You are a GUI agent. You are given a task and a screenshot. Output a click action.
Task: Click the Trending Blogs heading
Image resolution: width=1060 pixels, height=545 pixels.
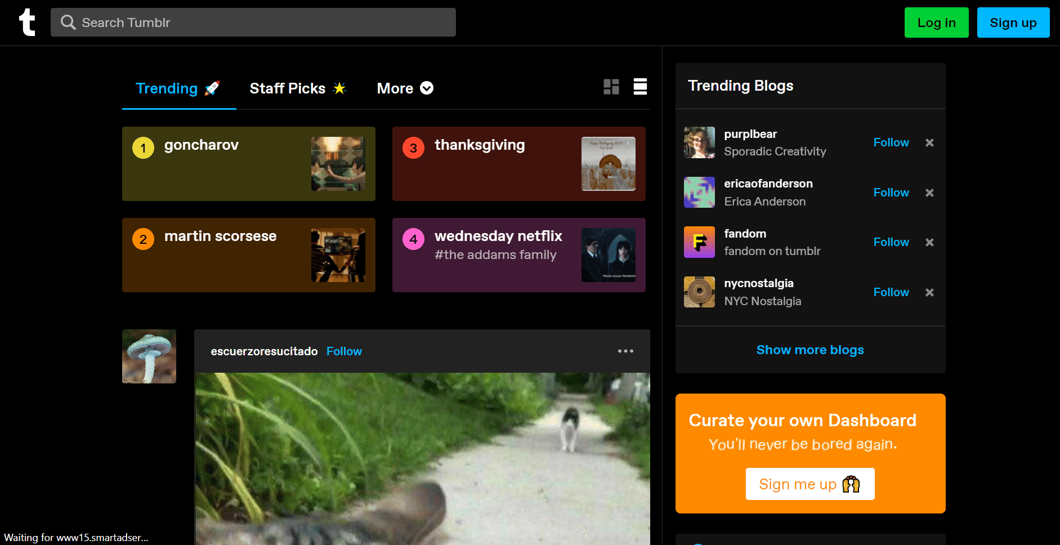point(741,86)
